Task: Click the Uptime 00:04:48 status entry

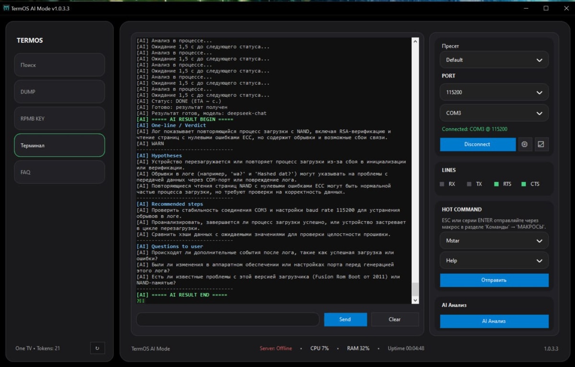Action: click(x=406, y=348)
